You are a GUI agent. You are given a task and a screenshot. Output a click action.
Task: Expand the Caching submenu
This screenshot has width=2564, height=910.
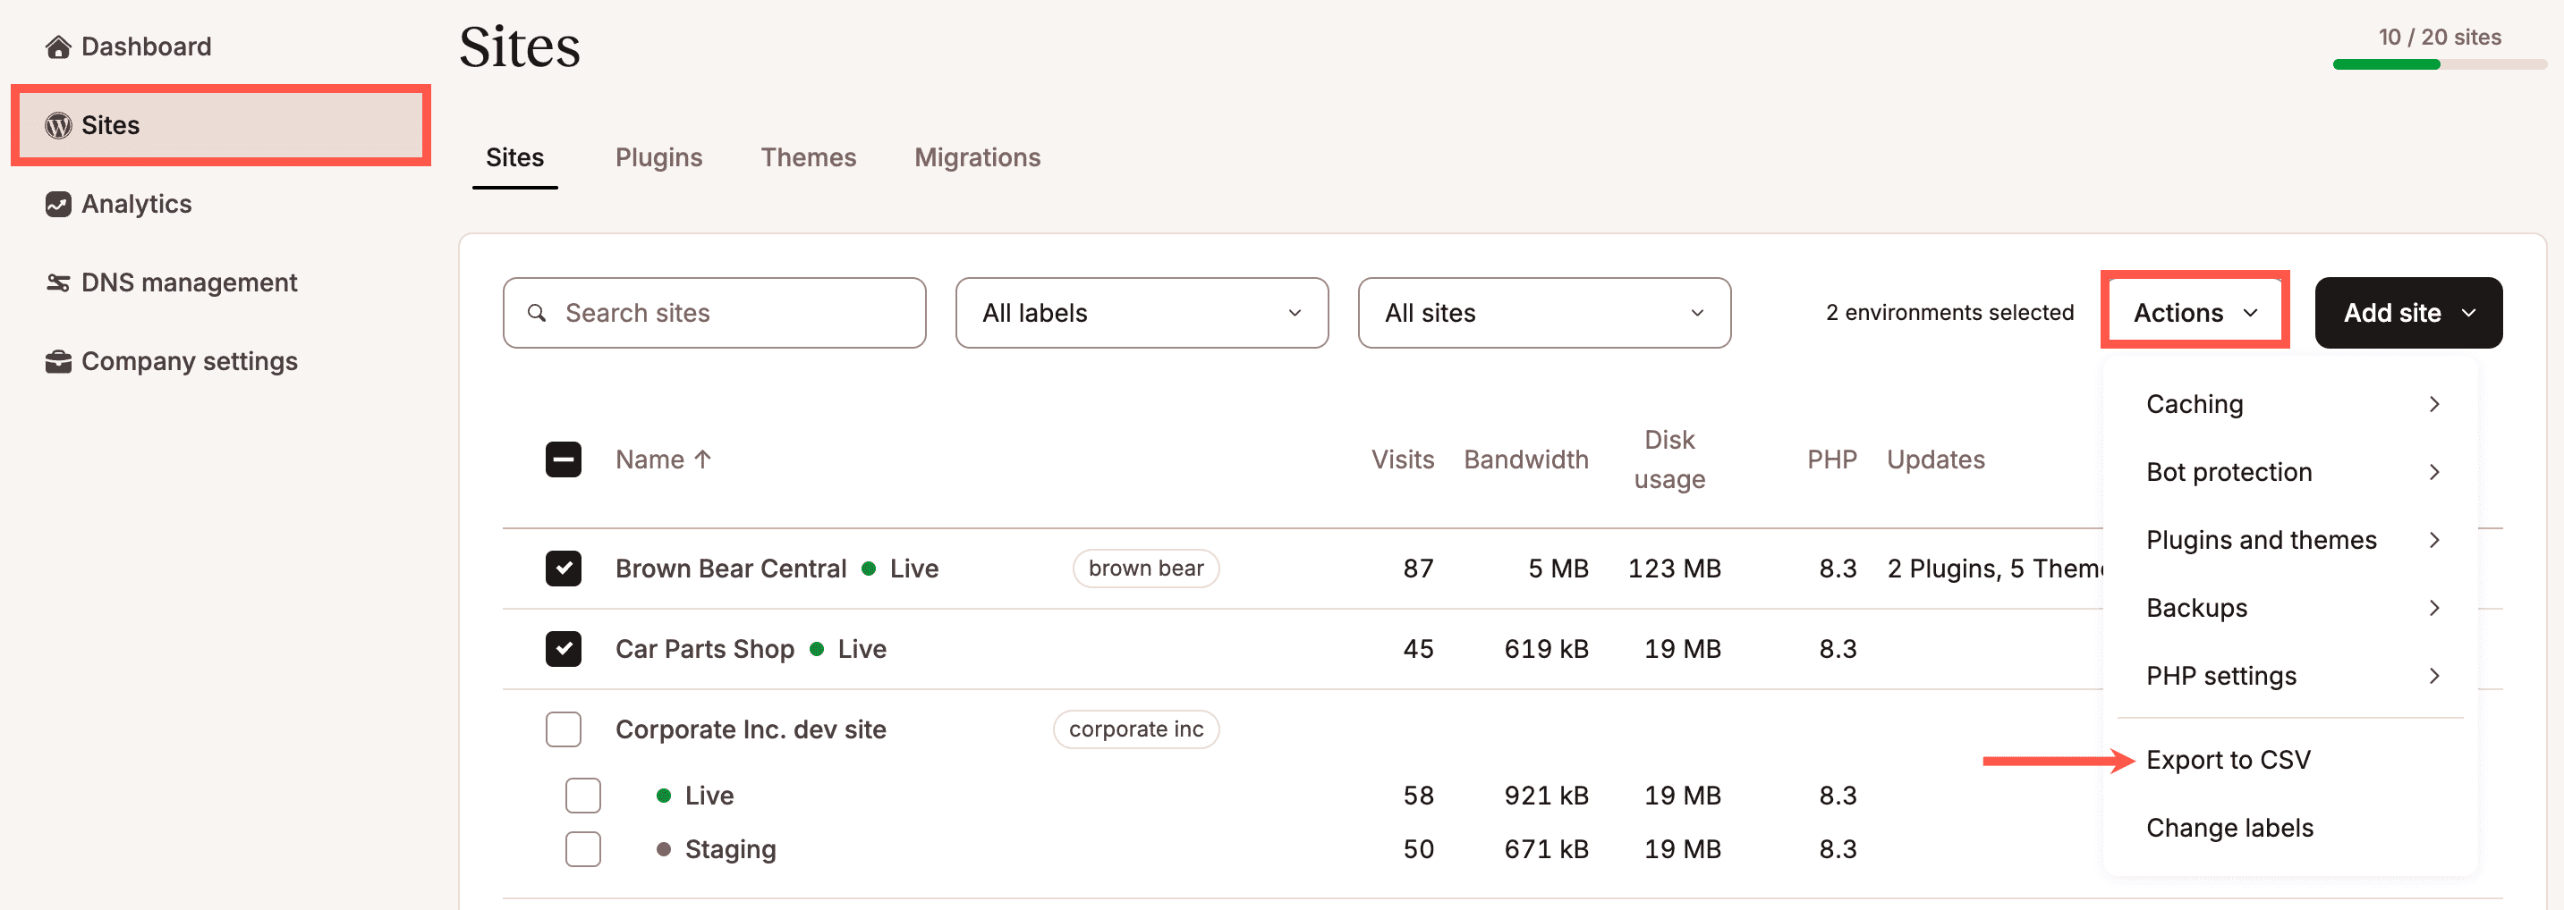(x=2290, y=405)
